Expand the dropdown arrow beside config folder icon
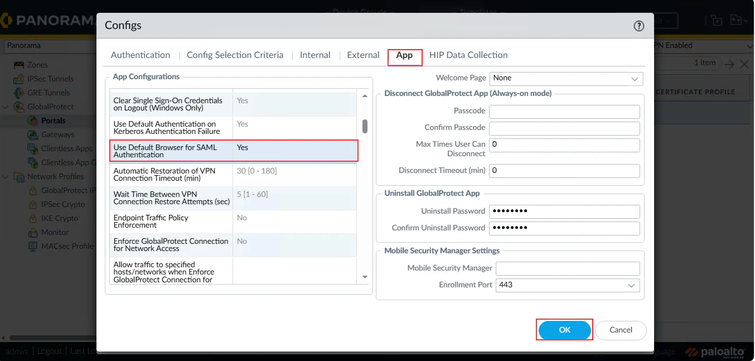 [746, 21]
